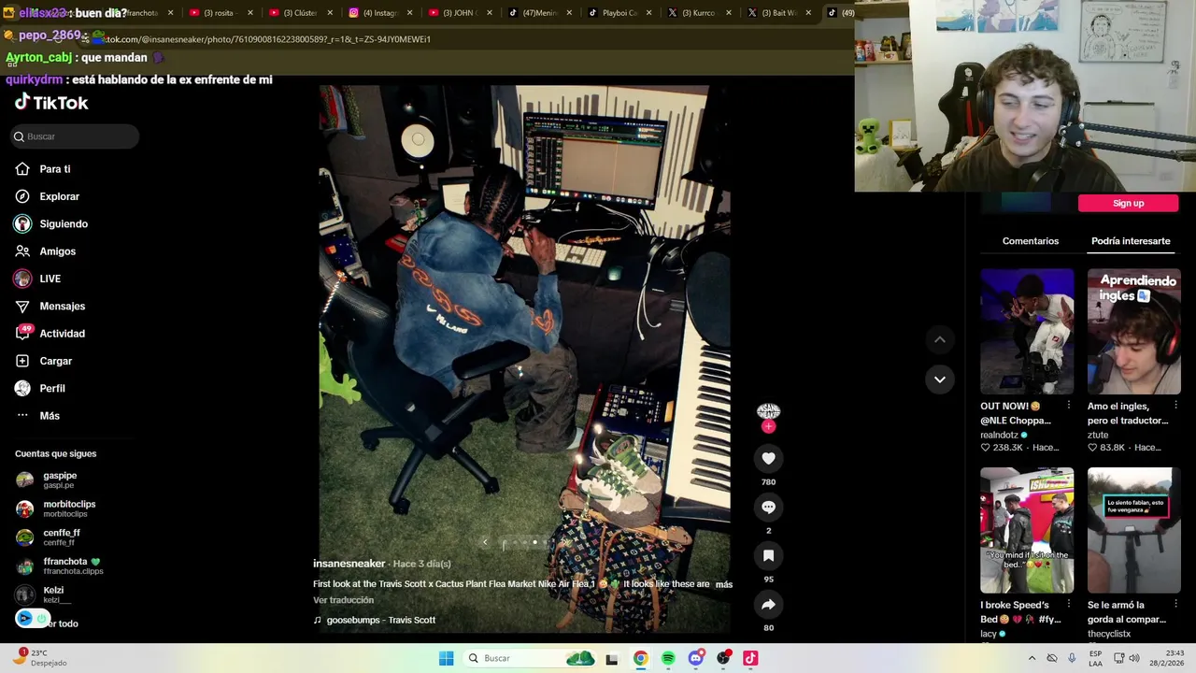
Task: Open Windows Start menu
Action: point(447,658)
